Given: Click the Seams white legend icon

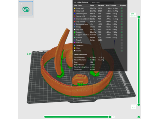Looking at the screenshot, I should (x=75, y=51).
